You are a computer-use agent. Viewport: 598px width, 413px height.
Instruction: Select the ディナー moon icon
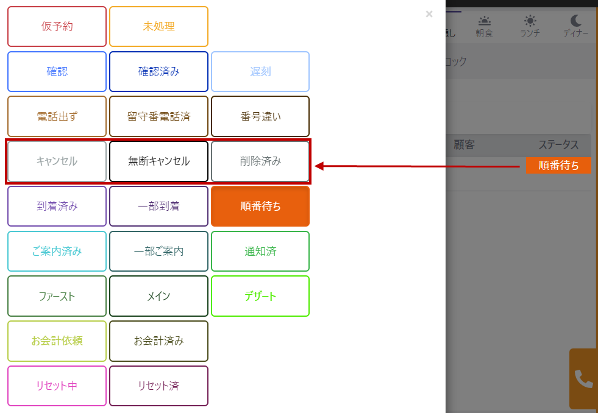point(575,21)
